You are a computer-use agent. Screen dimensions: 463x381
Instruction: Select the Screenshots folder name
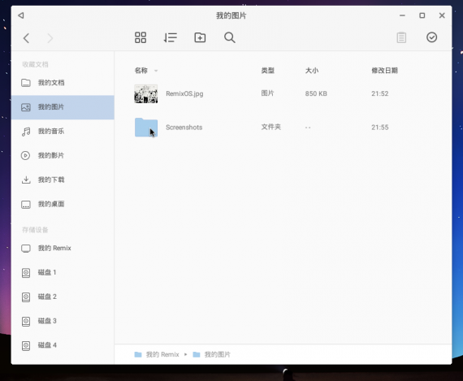pos(184,128)
